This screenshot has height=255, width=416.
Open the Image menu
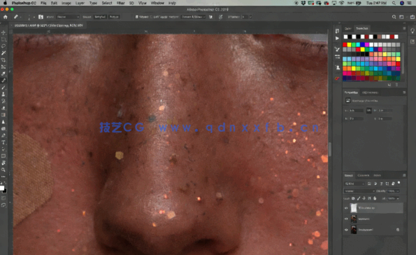click(x=66, y=3)
